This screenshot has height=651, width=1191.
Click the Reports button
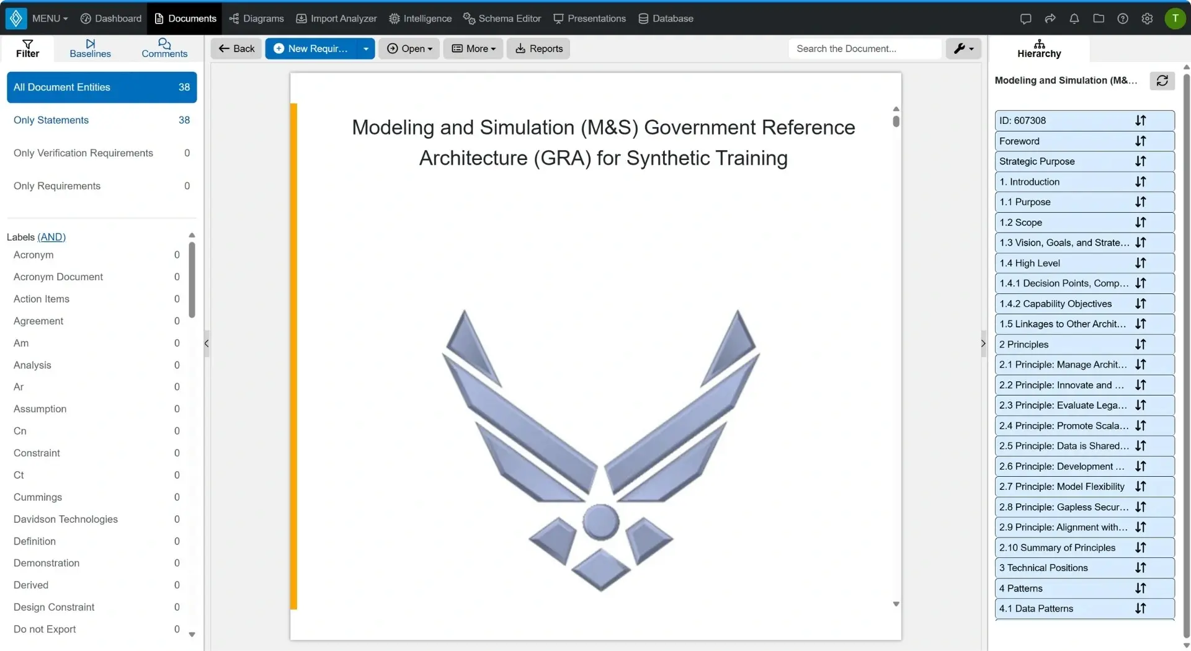pyautogui.click(x=538, y=48)
